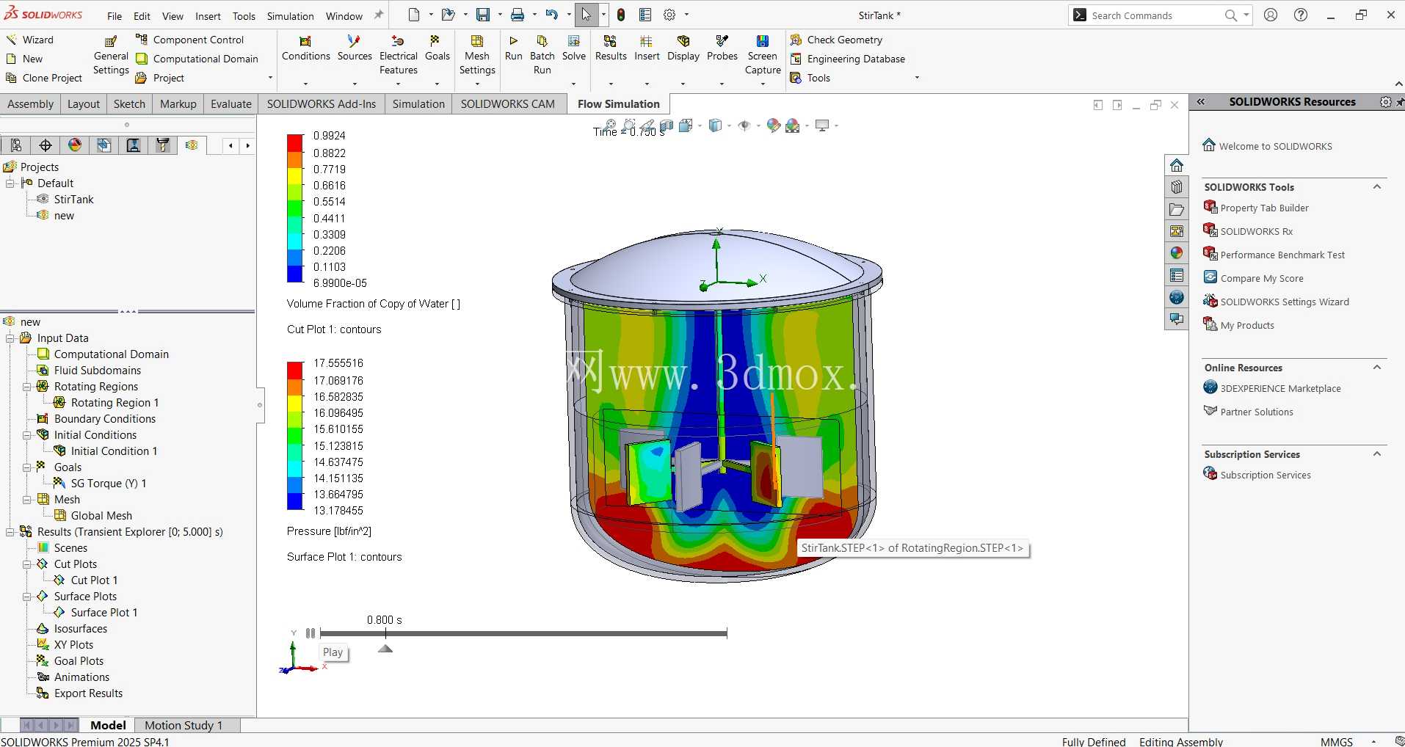1405x747 pixels.
Task: Open the Design Library task pane tab
Action: click(x=1177, y=187)
